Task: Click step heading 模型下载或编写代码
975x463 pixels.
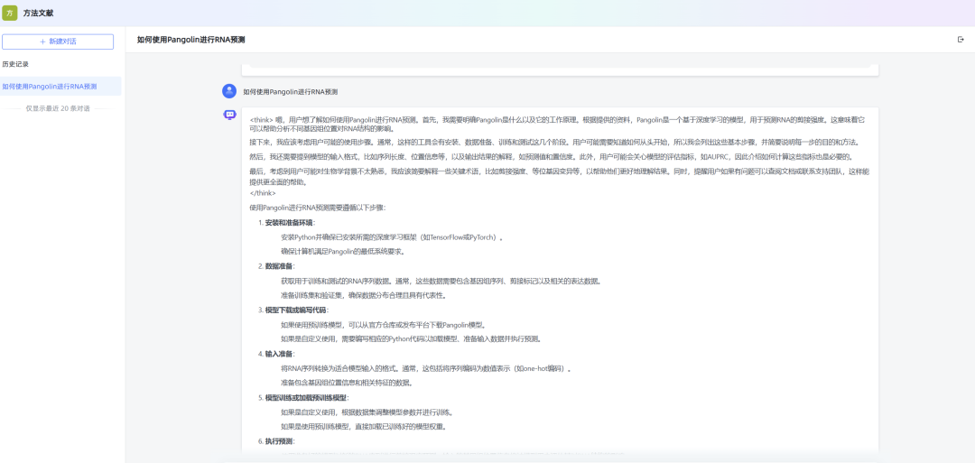Action: coord(296,310)
